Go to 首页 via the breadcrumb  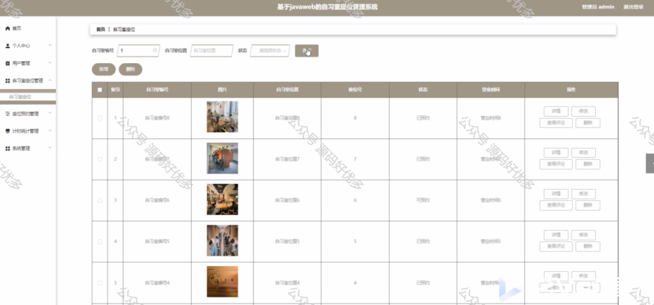(x=100, y=29)
